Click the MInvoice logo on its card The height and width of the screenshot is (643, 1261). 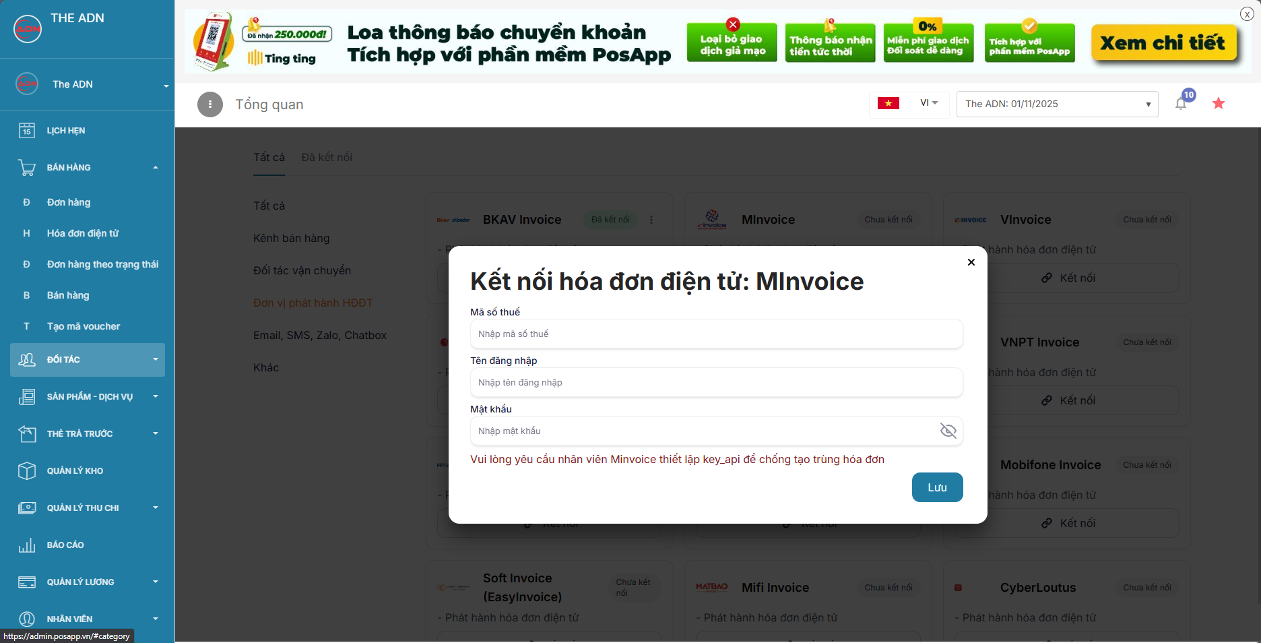tap(712, 220)
